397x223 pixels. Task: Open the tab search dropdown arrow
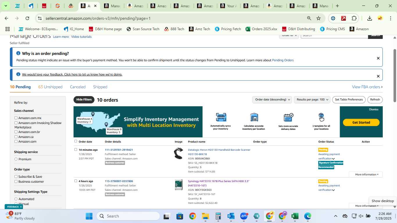[6, 6]
